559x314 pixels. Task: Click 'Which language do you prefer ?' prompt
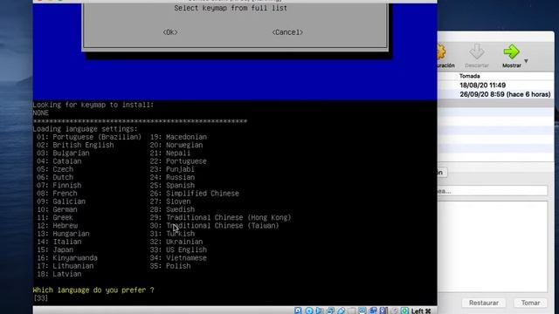pos(93,290)
